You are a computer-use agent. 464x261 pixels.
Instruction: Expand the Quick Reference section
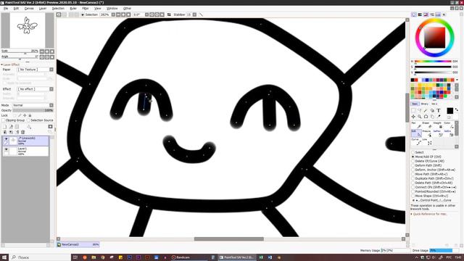411,214
